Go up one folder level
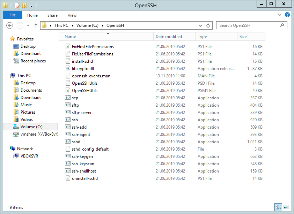The image size is (294, 214). coord(36,25)
